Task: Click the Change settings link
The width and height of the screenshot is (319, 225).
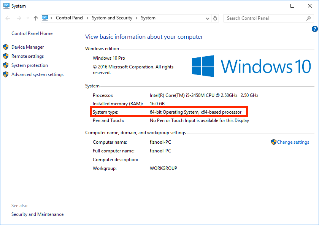Action: click(x=292, y=142)
